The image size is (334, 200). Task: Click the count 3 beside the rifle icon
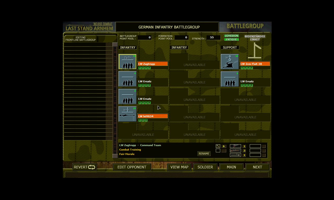click(x=244, y=151)
